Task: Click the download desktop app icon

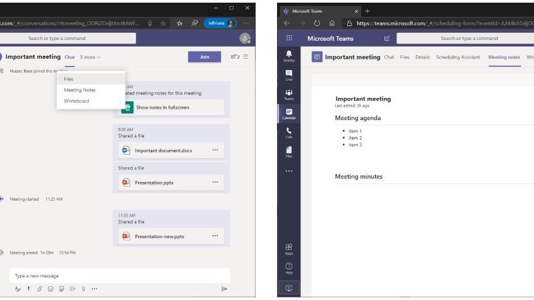Action: point(289,288)
